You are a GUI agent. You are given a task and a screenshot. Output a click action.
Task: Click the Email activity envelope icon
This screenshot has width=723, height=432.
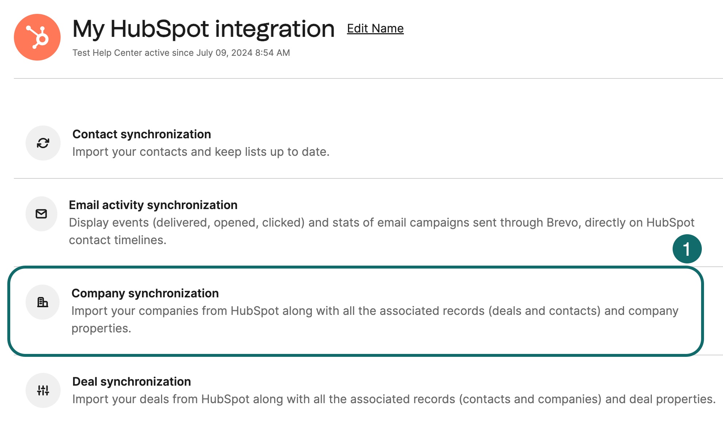41,214
